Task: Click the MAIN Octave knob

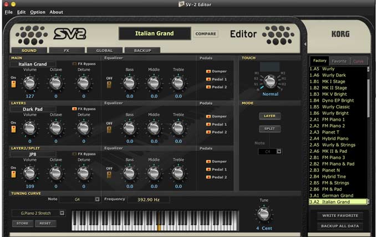Action: [56, 83]
